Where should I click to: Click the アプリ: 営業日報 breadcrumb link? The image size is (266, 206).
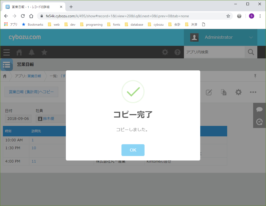point(28,76)
